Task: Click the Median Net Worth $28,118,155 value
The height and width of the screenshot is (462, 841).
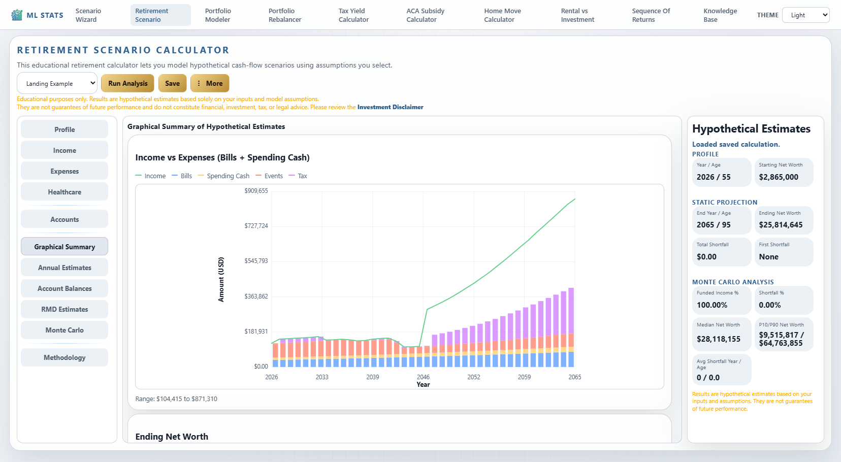Action: coord(719,339)
